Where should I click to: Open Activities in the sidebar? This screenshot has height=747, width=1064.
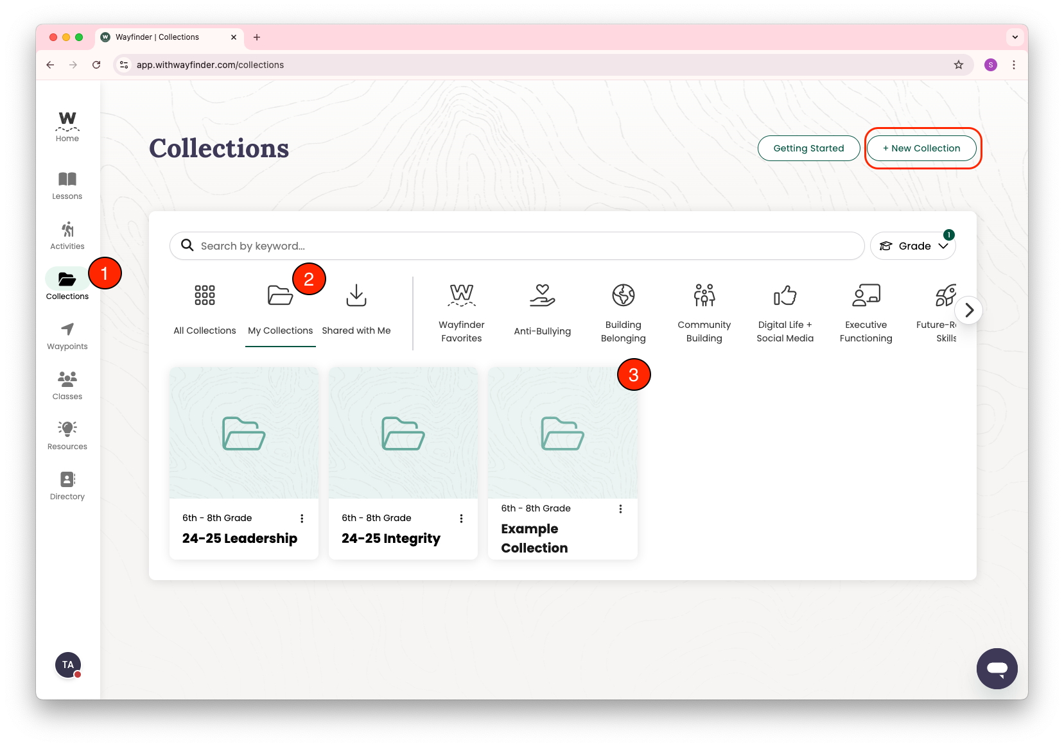tap(67, 236)
